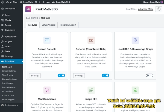The height and width of the screenshot is (112, 164).
Task: Collapse the admin sidebar menu
Action: (x=10, y=105)
